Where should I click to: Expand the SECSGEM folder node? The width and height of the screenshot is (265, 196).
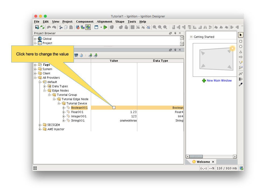pyautogui.click(x=40, y=125)
